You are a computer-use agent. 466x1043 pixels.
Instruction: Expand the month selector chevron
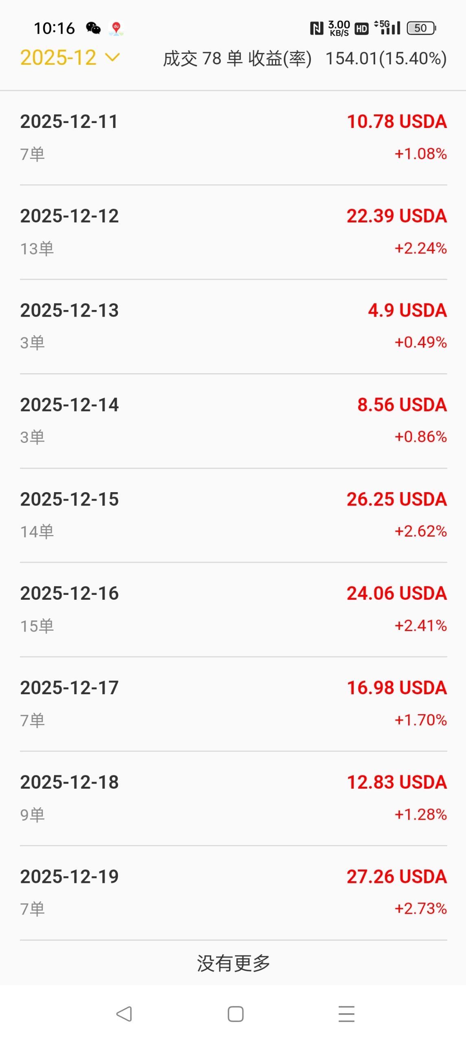(113, 57)
